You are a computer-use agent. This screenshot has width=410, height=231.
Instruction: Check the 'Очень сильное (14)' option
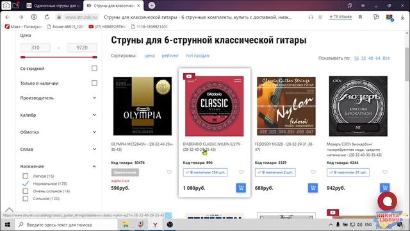click(26, 191)
